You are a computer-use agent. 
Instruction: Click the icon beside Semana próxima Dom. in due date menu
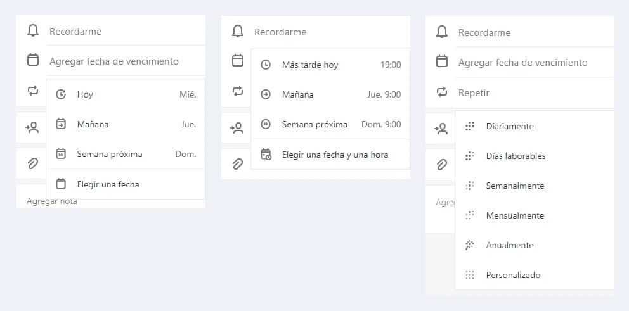(x=61, y=153)
